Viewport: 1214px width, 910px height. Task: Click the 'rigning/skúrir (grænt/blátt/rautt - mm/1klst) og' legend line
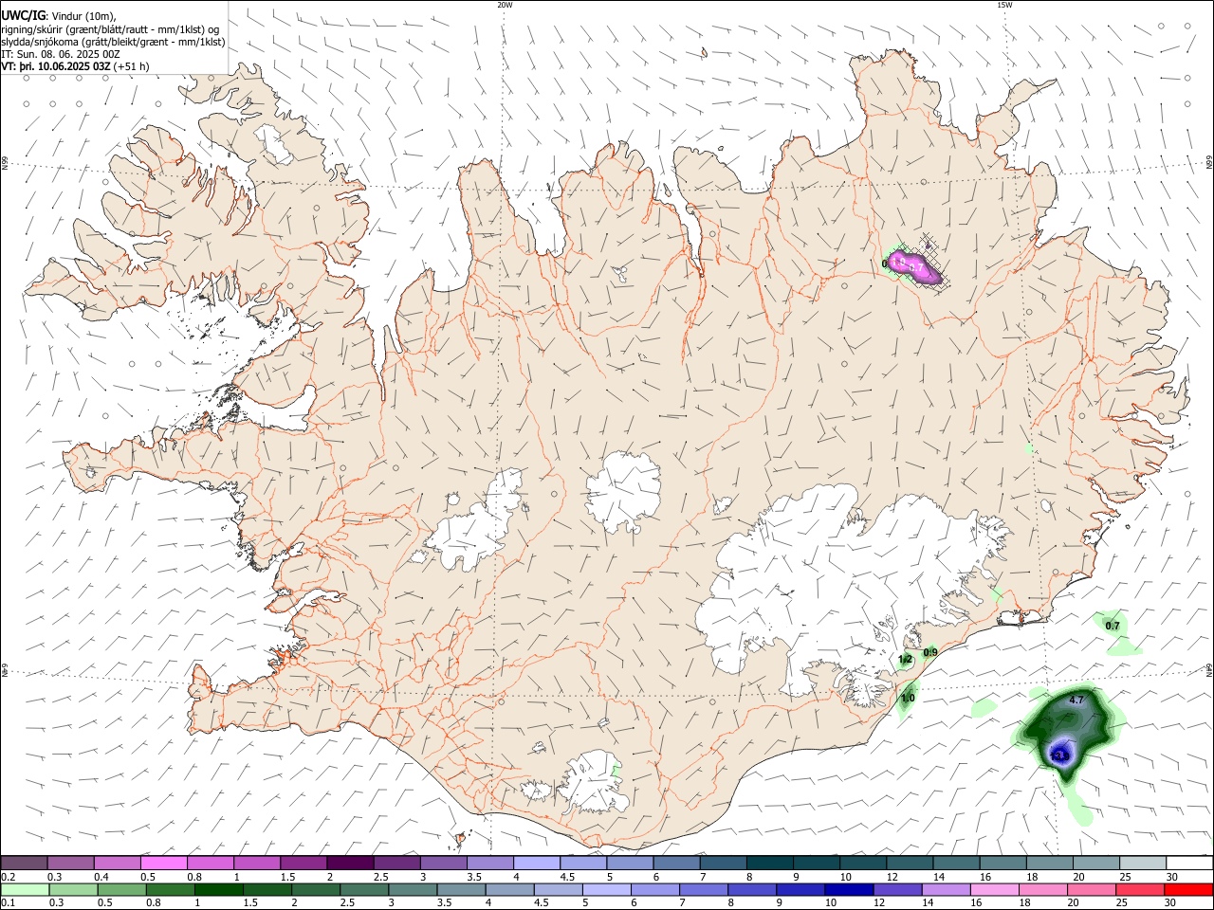110,29
